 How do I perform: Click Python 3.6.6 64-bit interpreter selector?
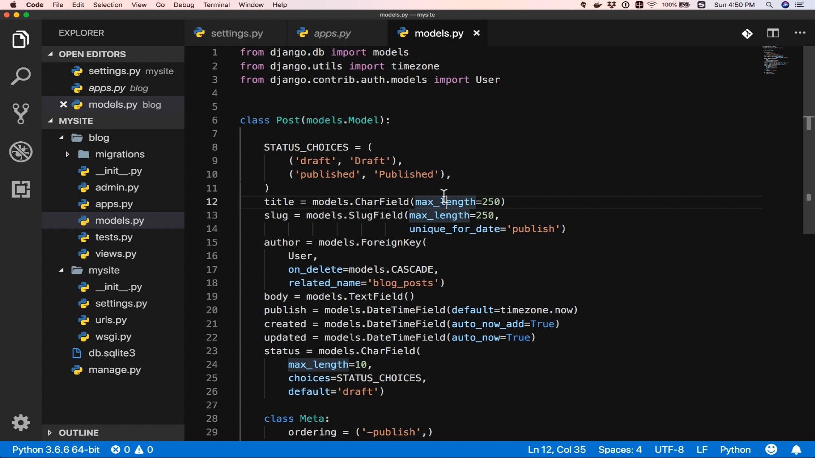click(56, 450)
